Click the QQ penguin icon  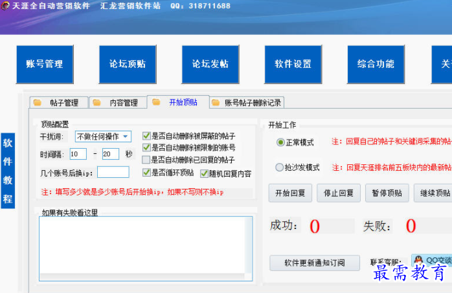[x=418, y=260]
